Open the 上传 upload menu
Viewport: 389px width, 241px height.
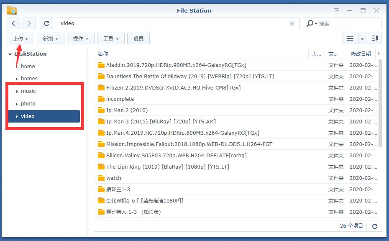click(x=20, y=38)
